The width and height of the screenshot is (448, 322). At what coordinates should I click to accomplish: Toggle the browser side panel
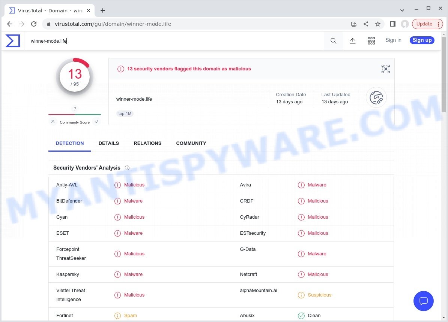pos(393,24)
